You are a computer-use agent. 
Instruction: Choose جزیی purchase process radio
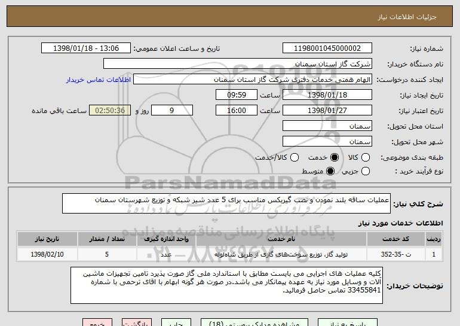point(366,171)
